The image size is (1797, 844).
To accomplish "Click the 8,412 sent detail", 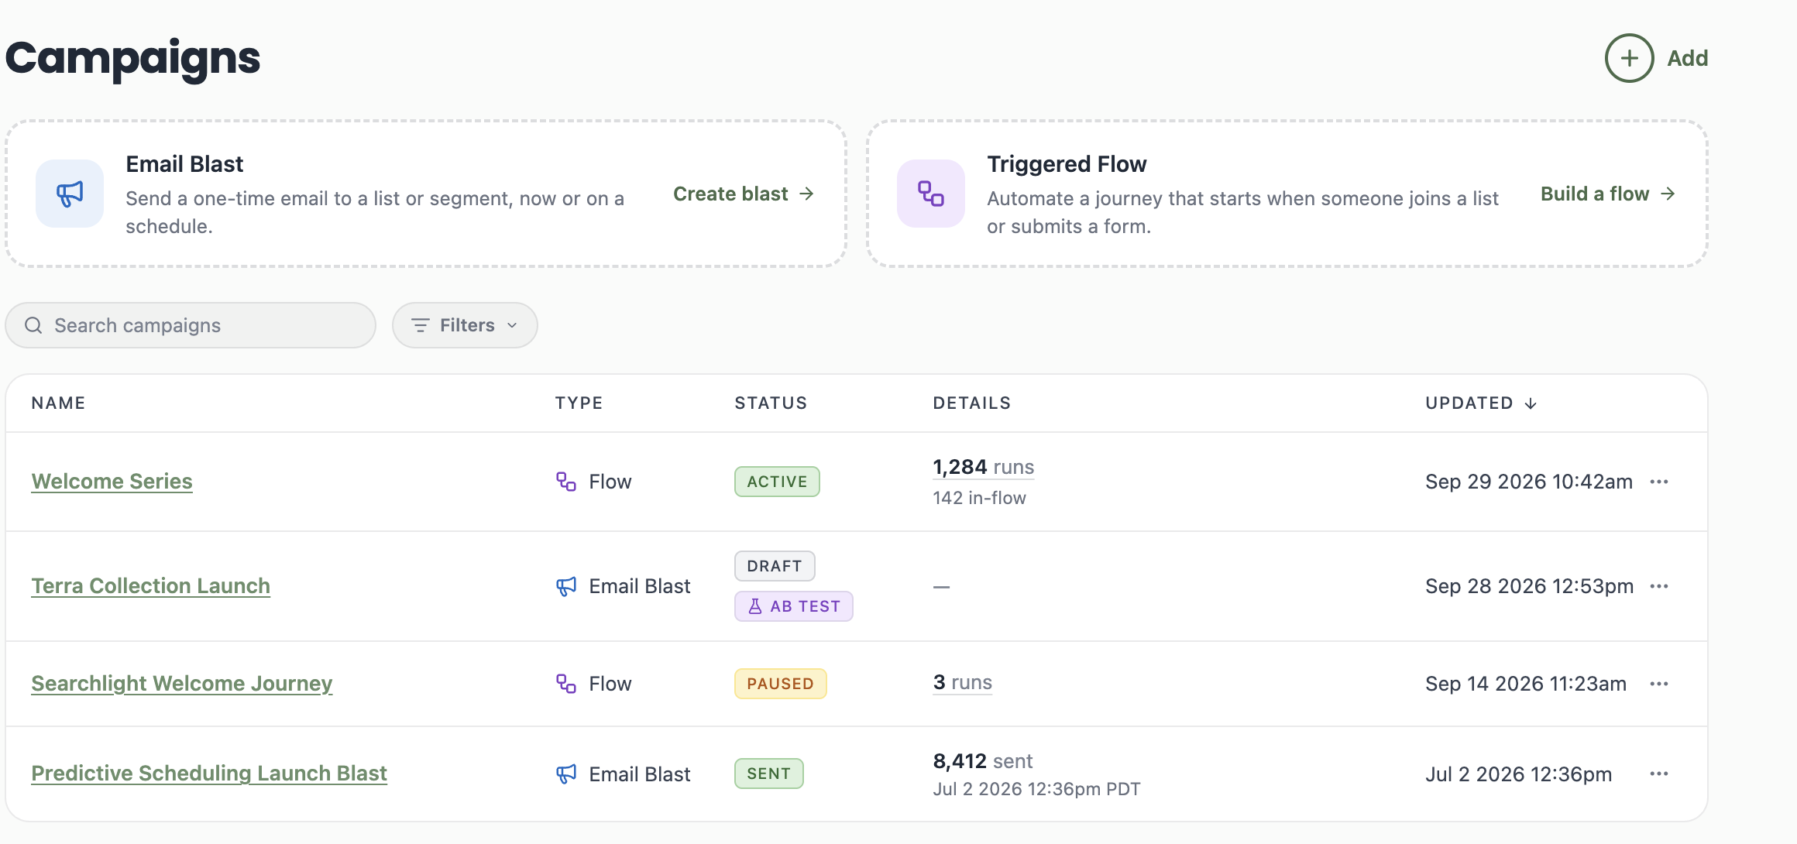I will [x=982, y=761].
